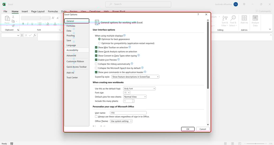The height and width of the screenshot is (145, 274).
Task: Click the sheets count spinner arrows
Action: [x=133, y=101]
